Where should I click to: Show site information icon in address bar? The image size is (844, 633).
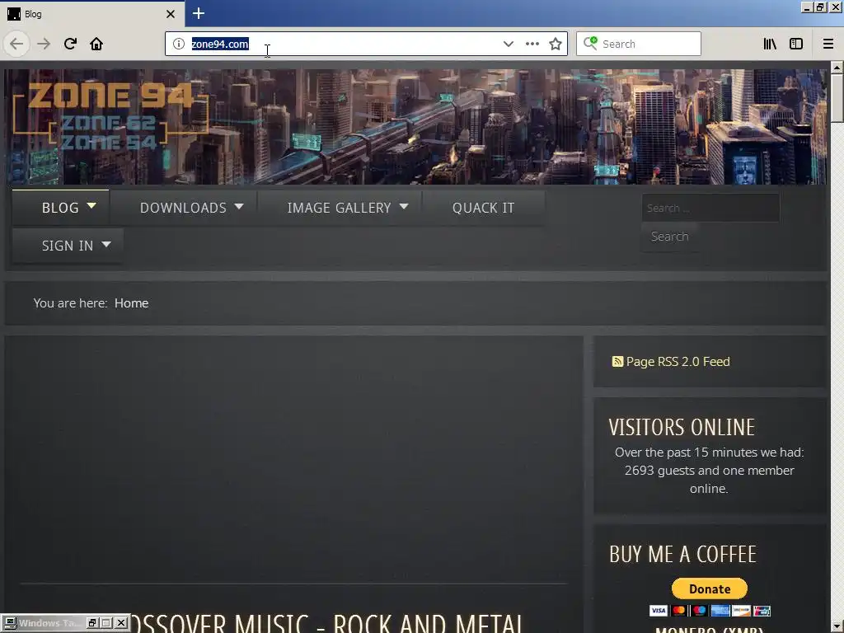pos(179,44)
